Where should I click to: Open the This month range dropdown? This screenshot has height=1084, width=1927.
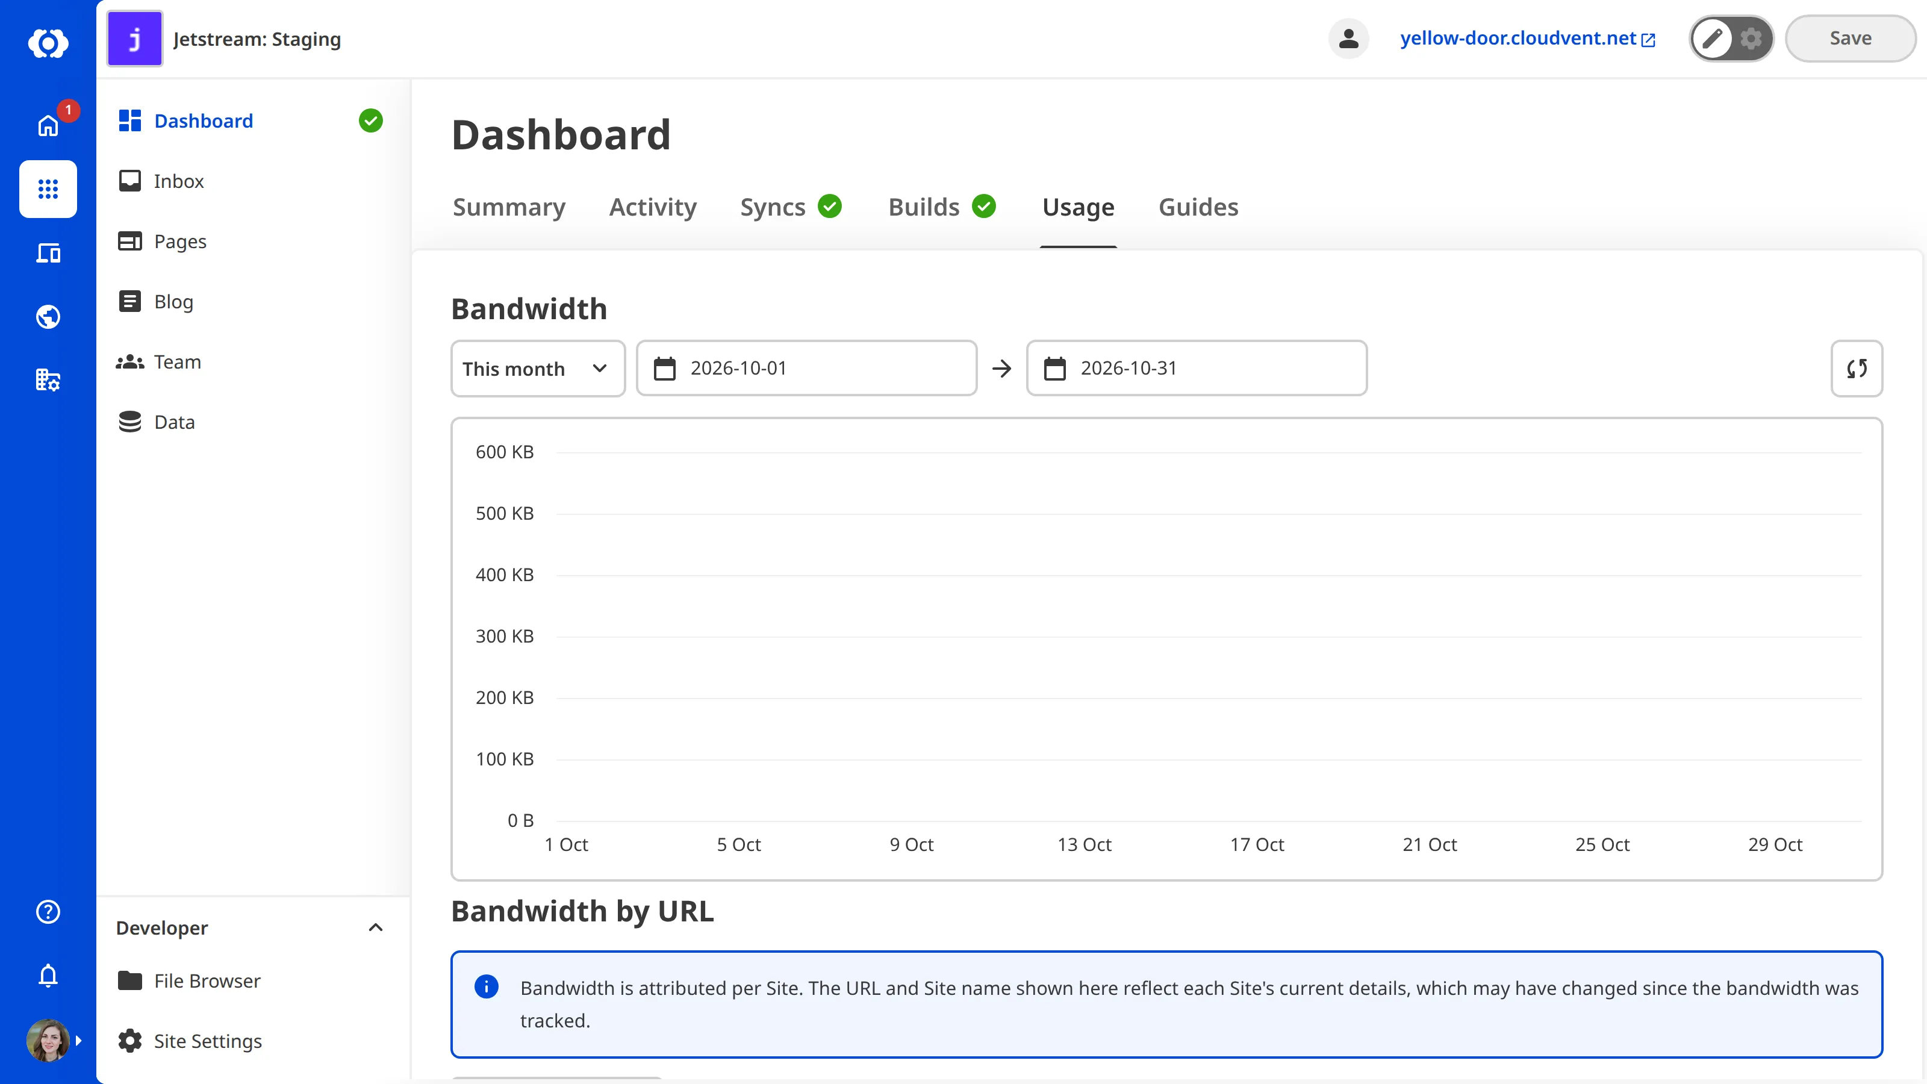[x=538, y=368]
